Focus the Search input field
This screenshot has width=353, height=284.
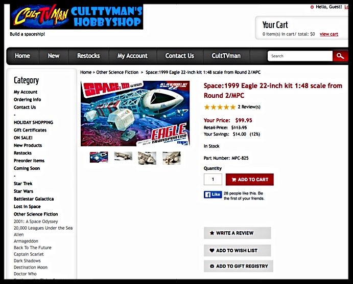[x=300, y=56]
